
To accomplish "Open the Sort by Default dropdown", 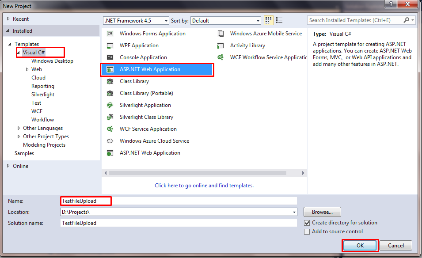I will pos(258,21).
